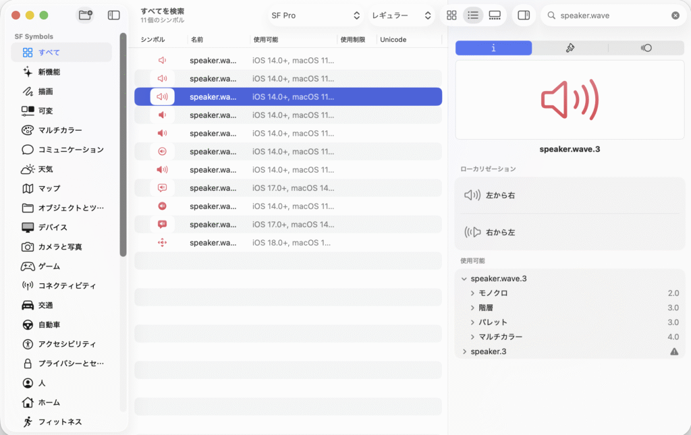Open the animation inspector tab
Screen dimensions: 691x435
[x=646, y=48]
